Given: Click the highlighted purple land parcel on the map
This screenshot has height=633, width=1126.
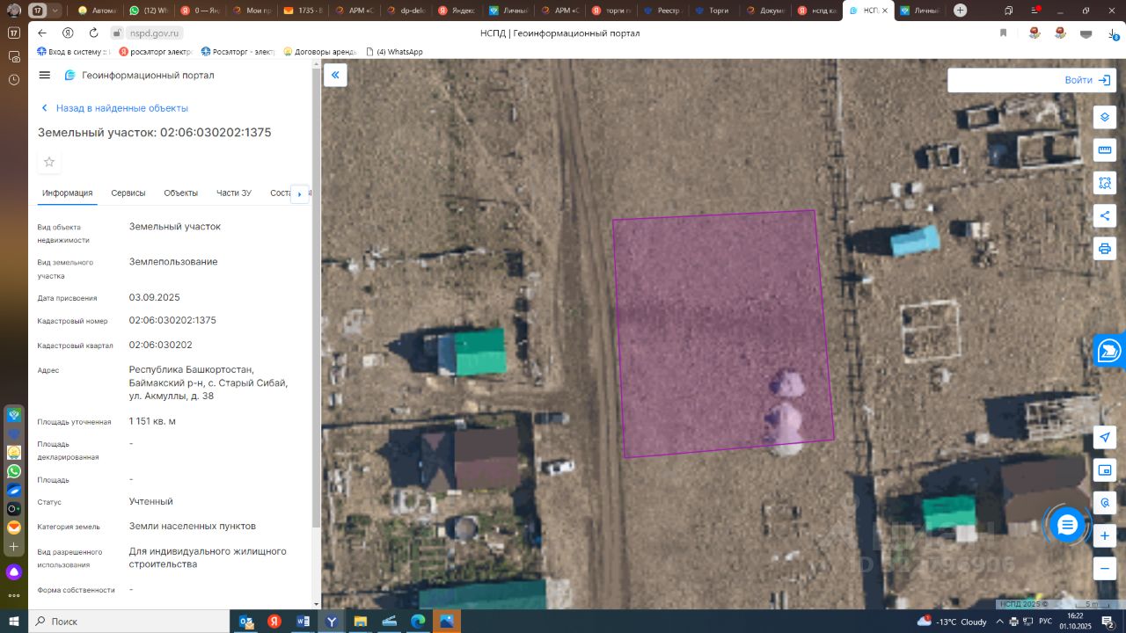Looking at the screenshot, I should [x=721, y=332].
